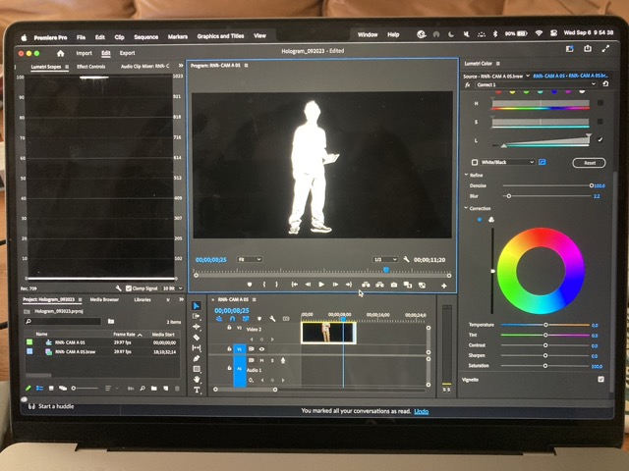Click the Undo link in notification
This screenshot has height=471, width=629.
coord(422,411)
